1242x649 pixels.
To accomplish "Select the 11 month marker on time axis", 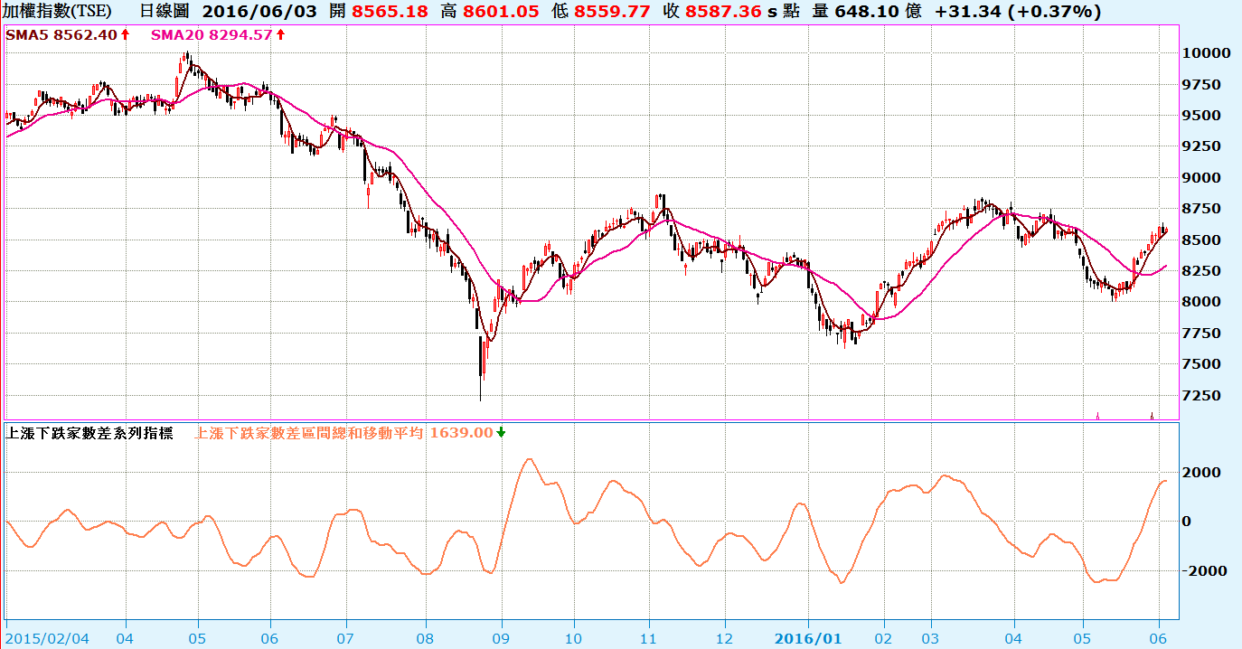I will click(649, 638).
